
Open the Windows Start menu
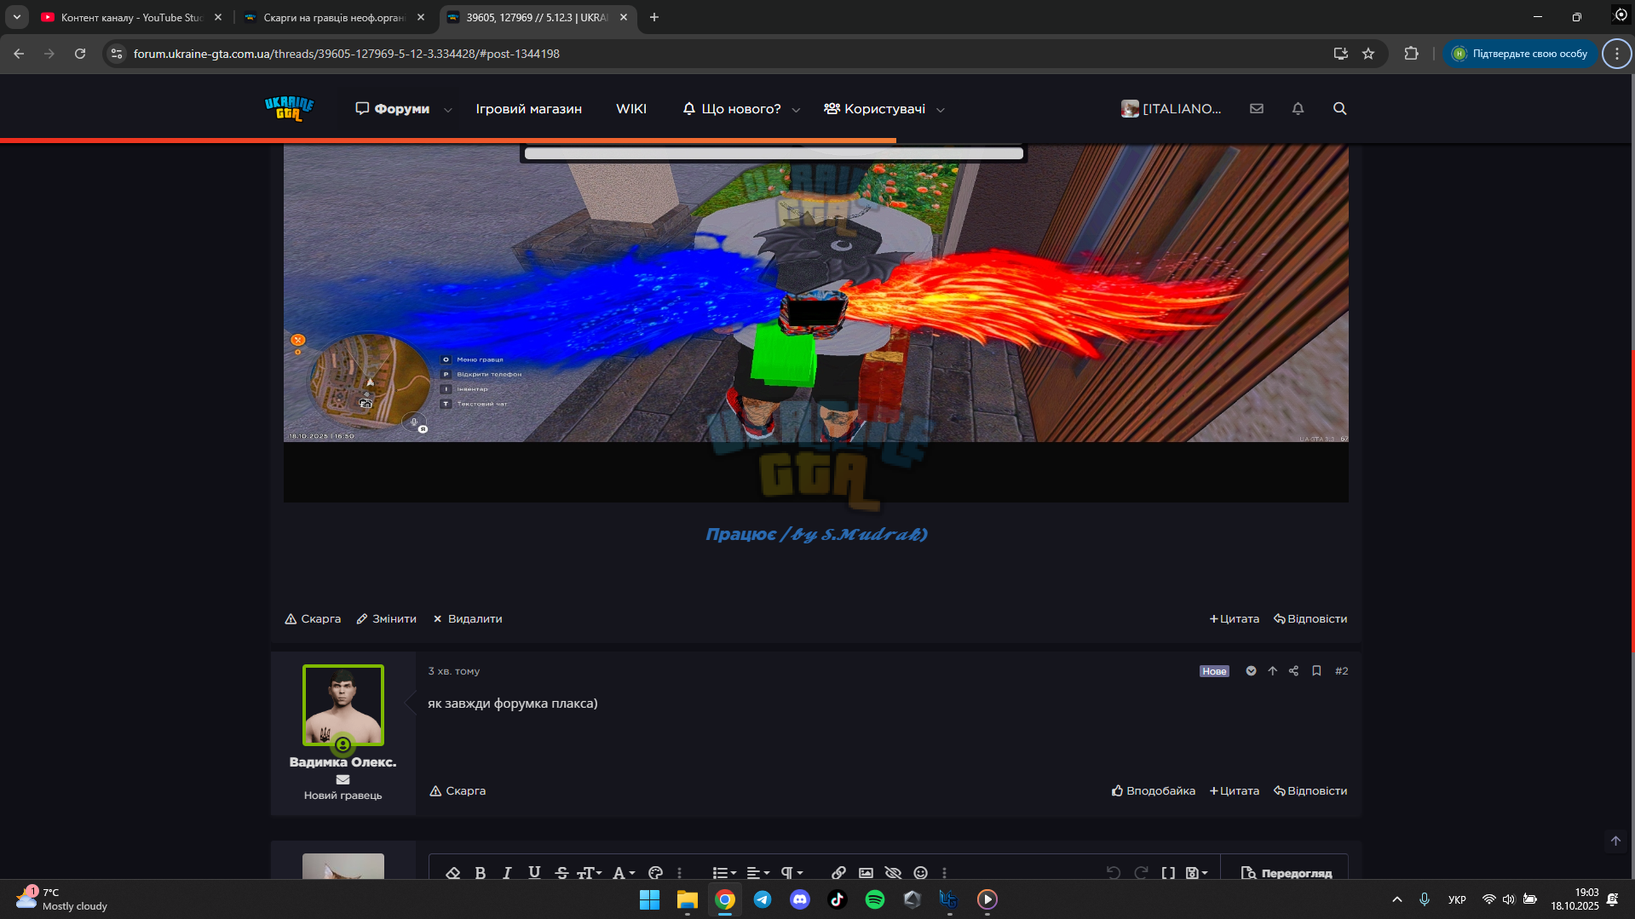[650, 899]
